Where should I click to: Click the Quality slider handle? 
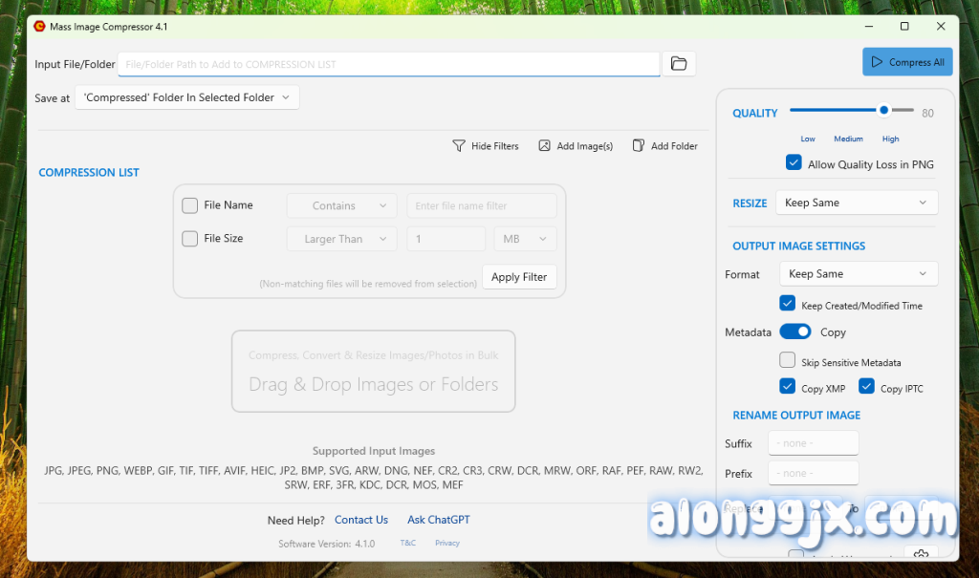[x=884, y=111]
